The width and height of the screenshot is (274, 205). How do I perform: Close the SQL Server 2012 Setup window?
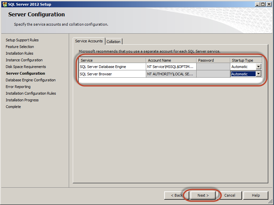tap(269, 4)
